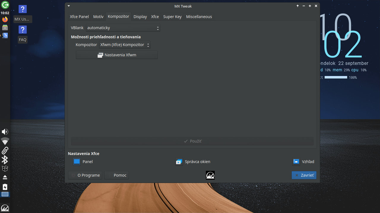Click the Nastavenia Xfwm button
This screenshot has height=213, width=380.
[117, 55]
